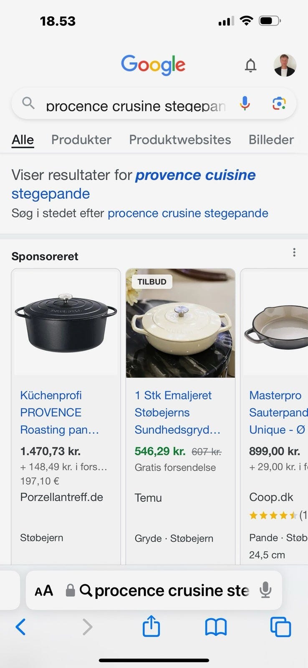Switch to the Produkter tab
Screen dimensions: 308x668
81,139
